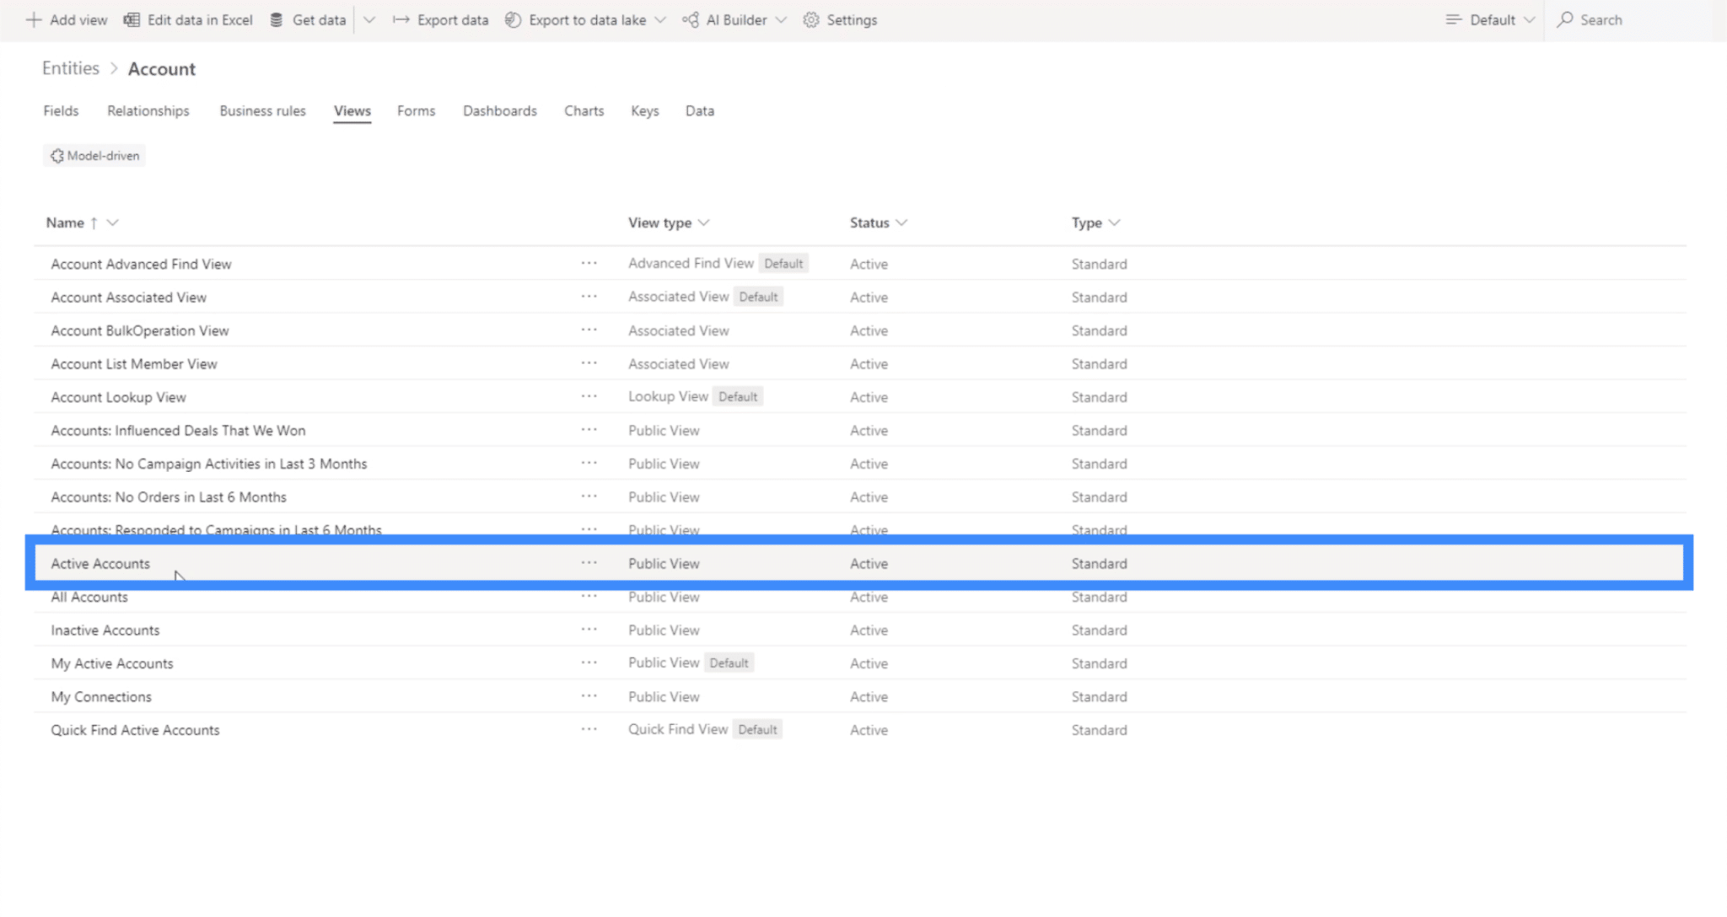The height and width of the screenshot is (917, 1727).
Task: Open the View type column filter
Action: [704, 223]
